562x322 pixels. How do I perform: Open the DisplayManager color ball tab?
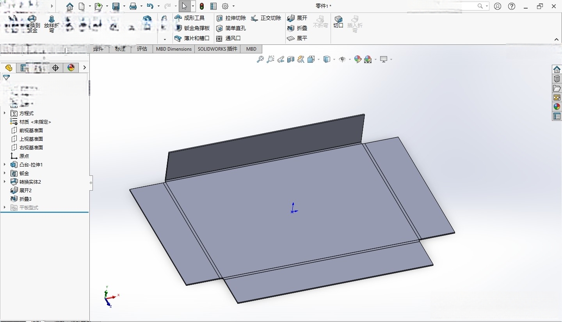click(x=71, y=68)
